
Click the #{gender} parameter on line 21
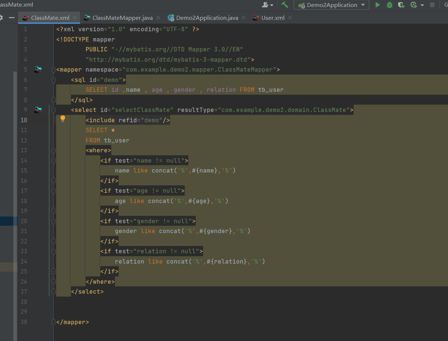216,231
